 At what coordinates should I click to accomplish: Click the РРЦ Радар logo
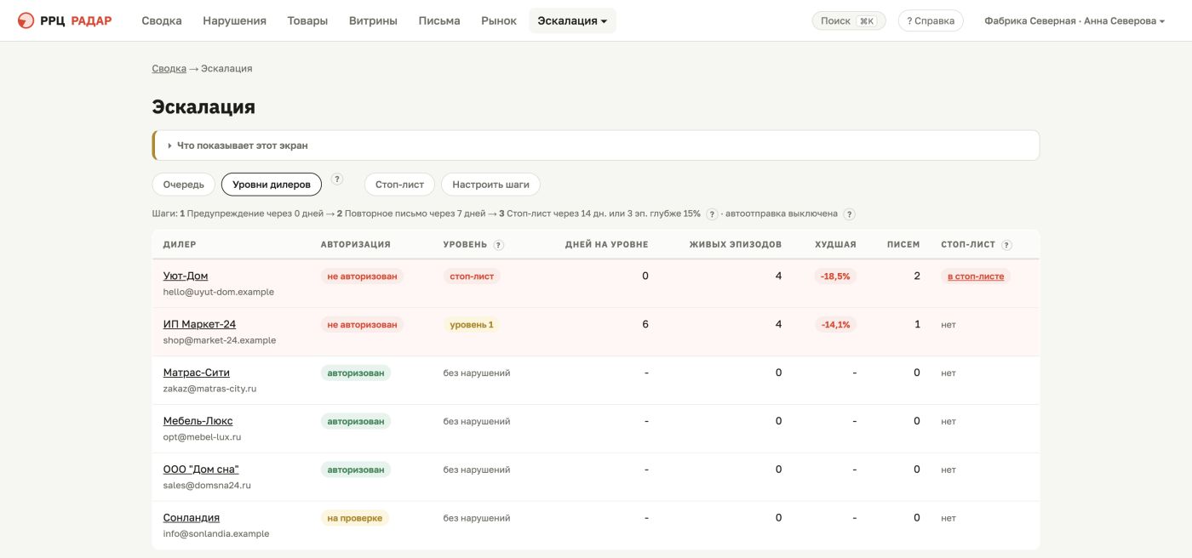pyautogui.click(x=65, y=20)
